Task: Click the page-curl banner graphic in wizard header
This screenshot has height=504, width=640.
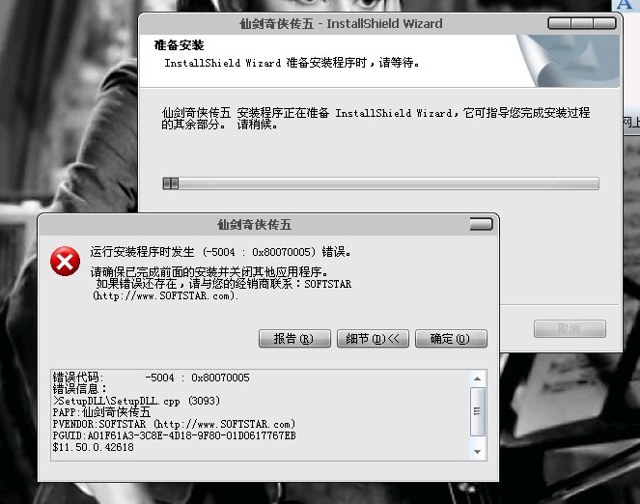Action: point(569,61)
